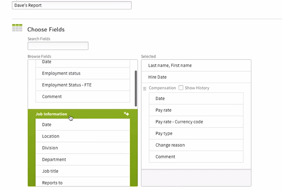The height and width of the screenshot is (190, 282).
Task: Add the Comment field in Browse Fields
Action: click(83, 97)
